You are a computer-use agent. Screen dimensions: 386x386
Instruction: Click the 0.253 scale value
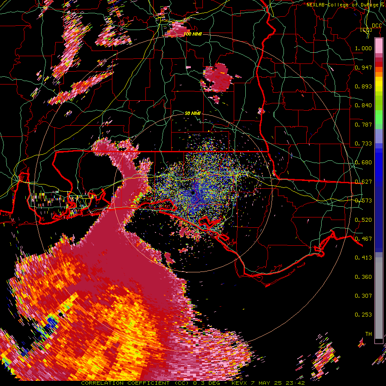(x=363, y=315)
